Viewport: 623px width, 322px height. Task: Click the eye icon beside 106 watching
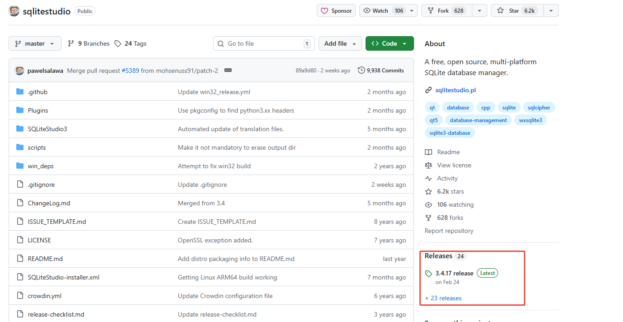pyautogui.click(x=428, y=205)
